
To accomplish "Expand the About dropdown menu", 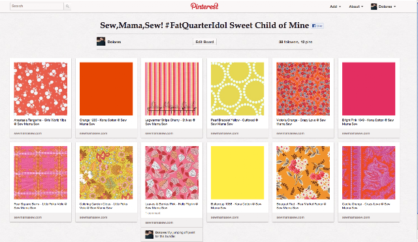I will pyautogui.click(x=356, y=7).
